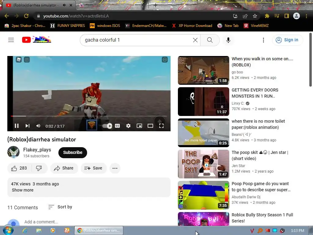
Task: Open Chrome extensions puzzle icon
Action: [x=267, y=16]
